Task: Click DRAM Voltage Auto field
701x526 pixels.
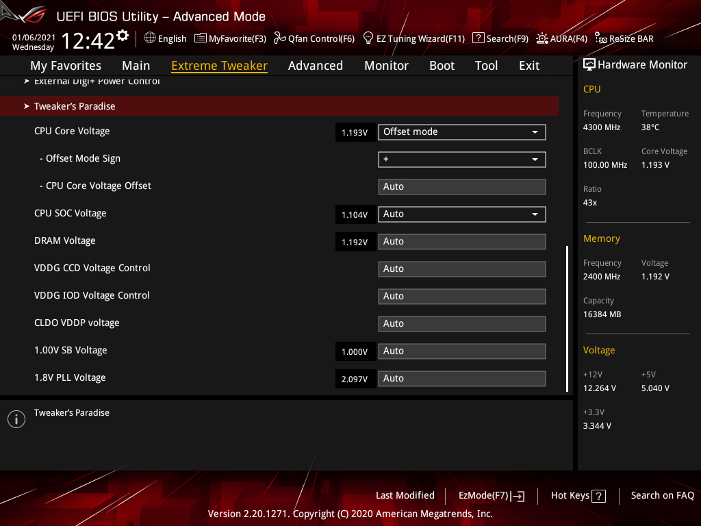Action: (x=462, y=242)
